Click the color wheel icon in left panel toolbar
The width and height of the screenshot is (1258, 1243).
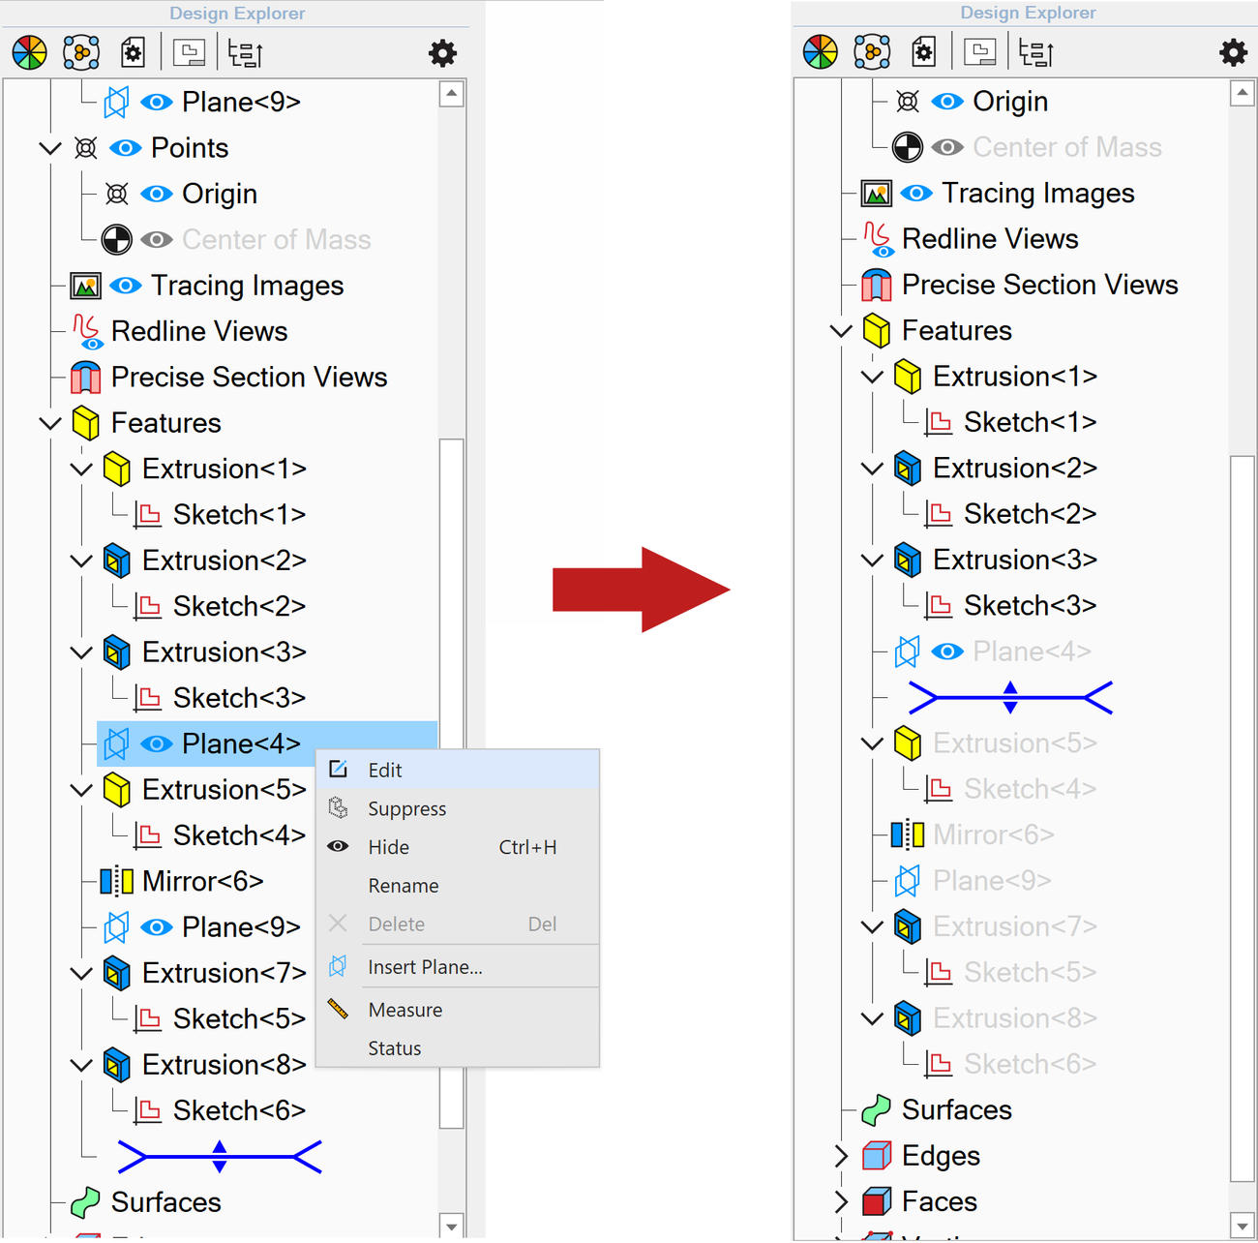pos(29,52)
